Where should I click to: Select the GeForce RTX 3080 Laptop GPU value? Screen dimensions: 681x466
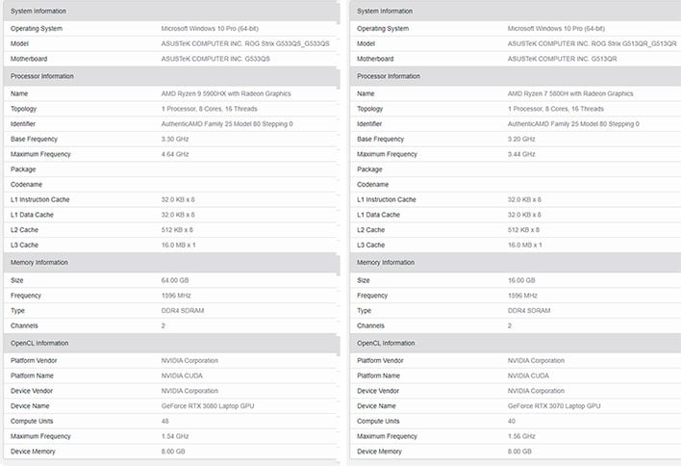208,405
